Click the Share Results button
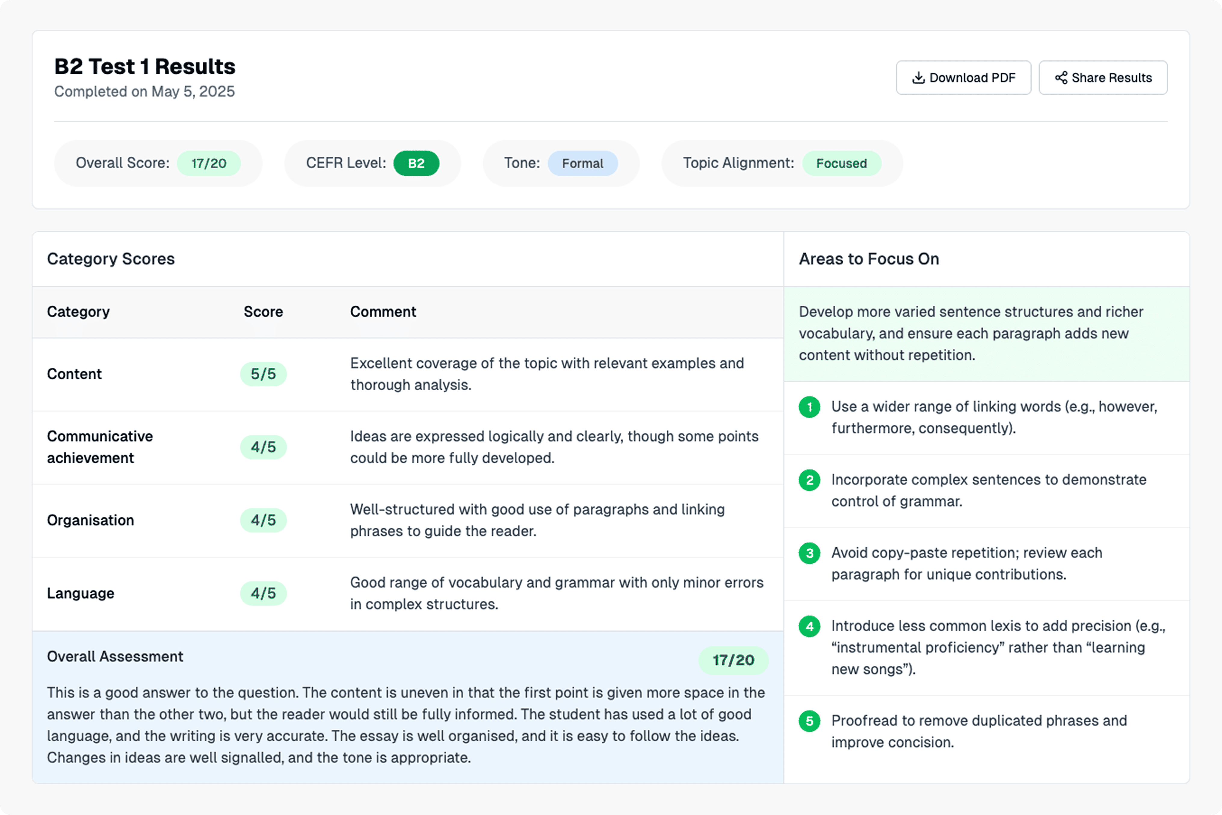 (x=1103, y=77)
